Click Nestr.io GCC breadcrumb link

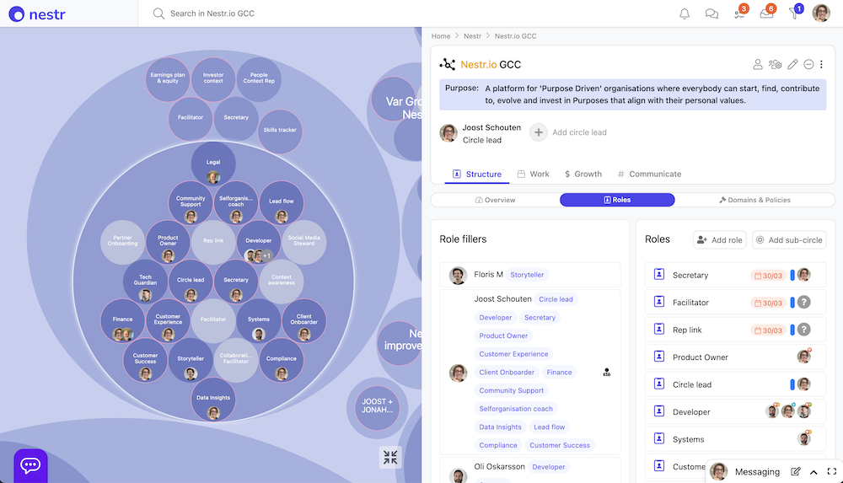[516, 36]
